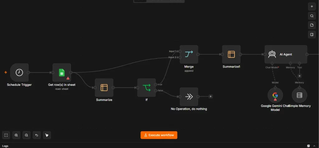Add a sticky note with the note icon
This screenshot has width=319, height=148.
pos(312,25)
